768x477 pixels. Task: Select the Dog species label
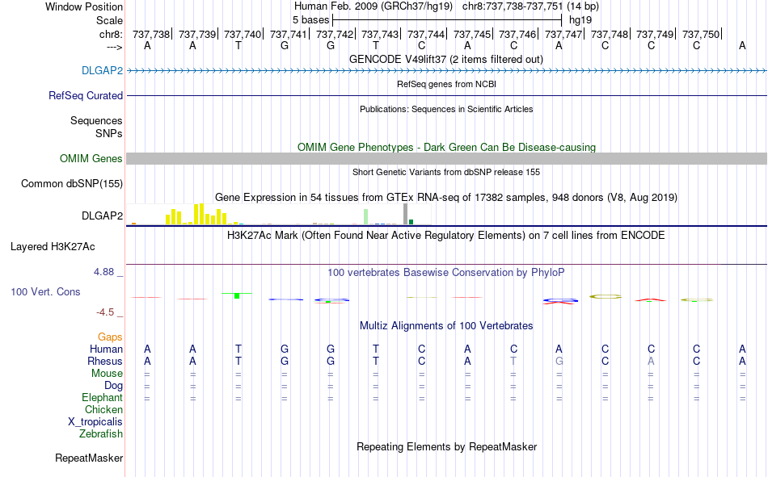pyautogui.click(x=113, y=386)
